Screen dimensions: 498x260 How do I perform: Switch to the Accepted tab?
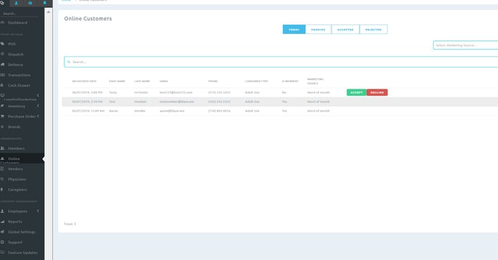click(345, 30)
